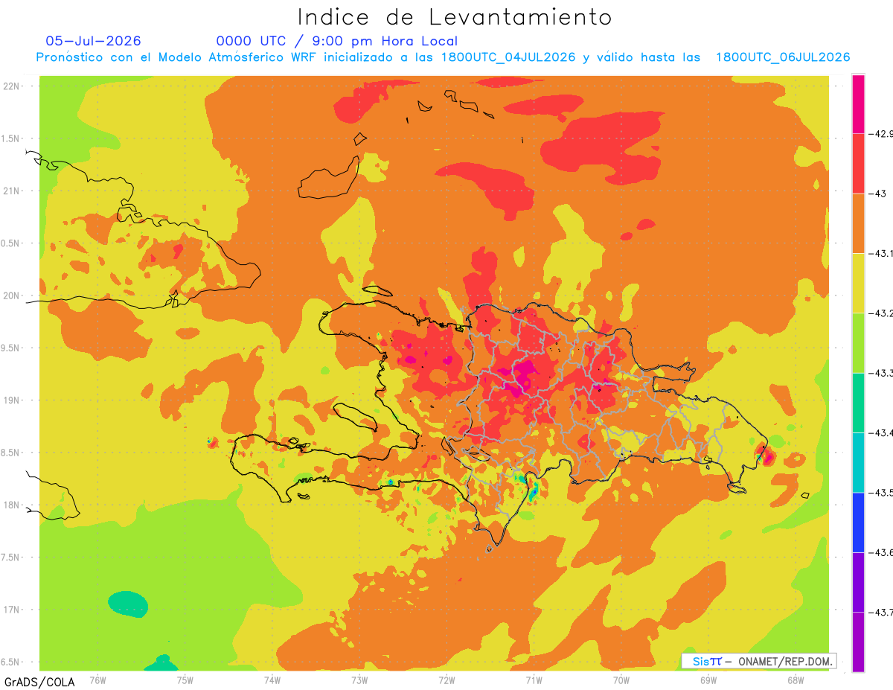Click the 18N latitude label
Image resolution: width=893 pixels, height=690 pixels.
[13, 505]
